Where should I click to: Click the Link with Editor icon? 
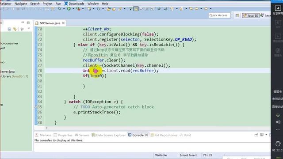point(15,29)
